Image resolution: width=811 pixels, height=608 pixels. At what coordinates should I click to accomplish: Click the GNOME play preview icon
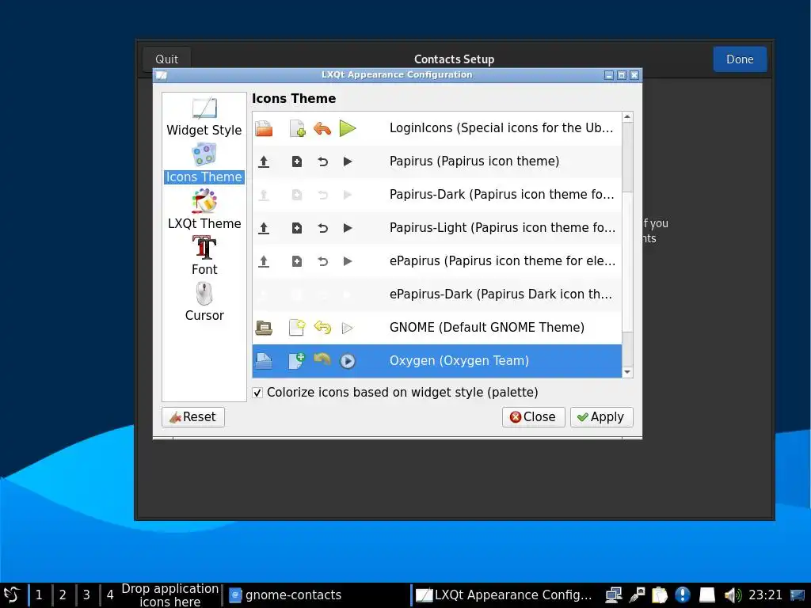(348, 328)
